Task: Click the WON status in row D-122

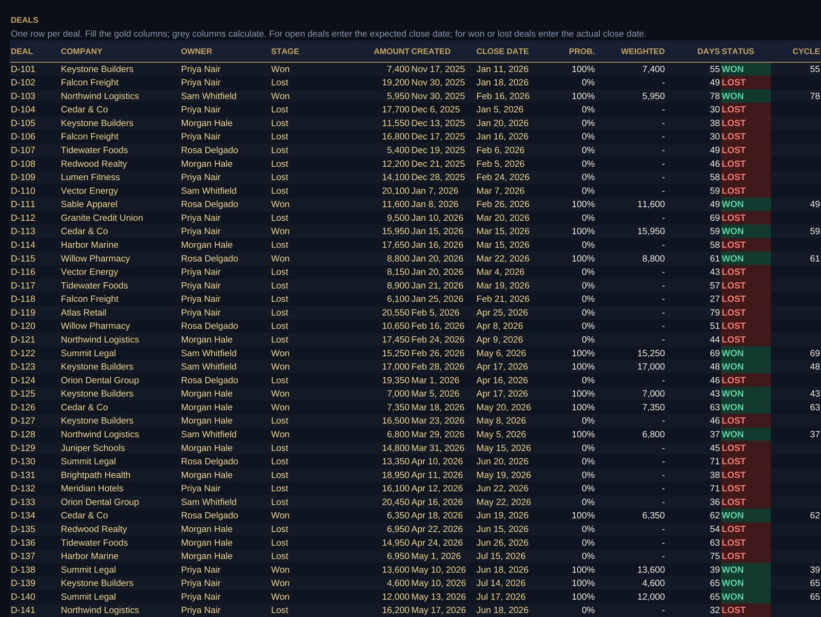Action: tap(746, 353)
